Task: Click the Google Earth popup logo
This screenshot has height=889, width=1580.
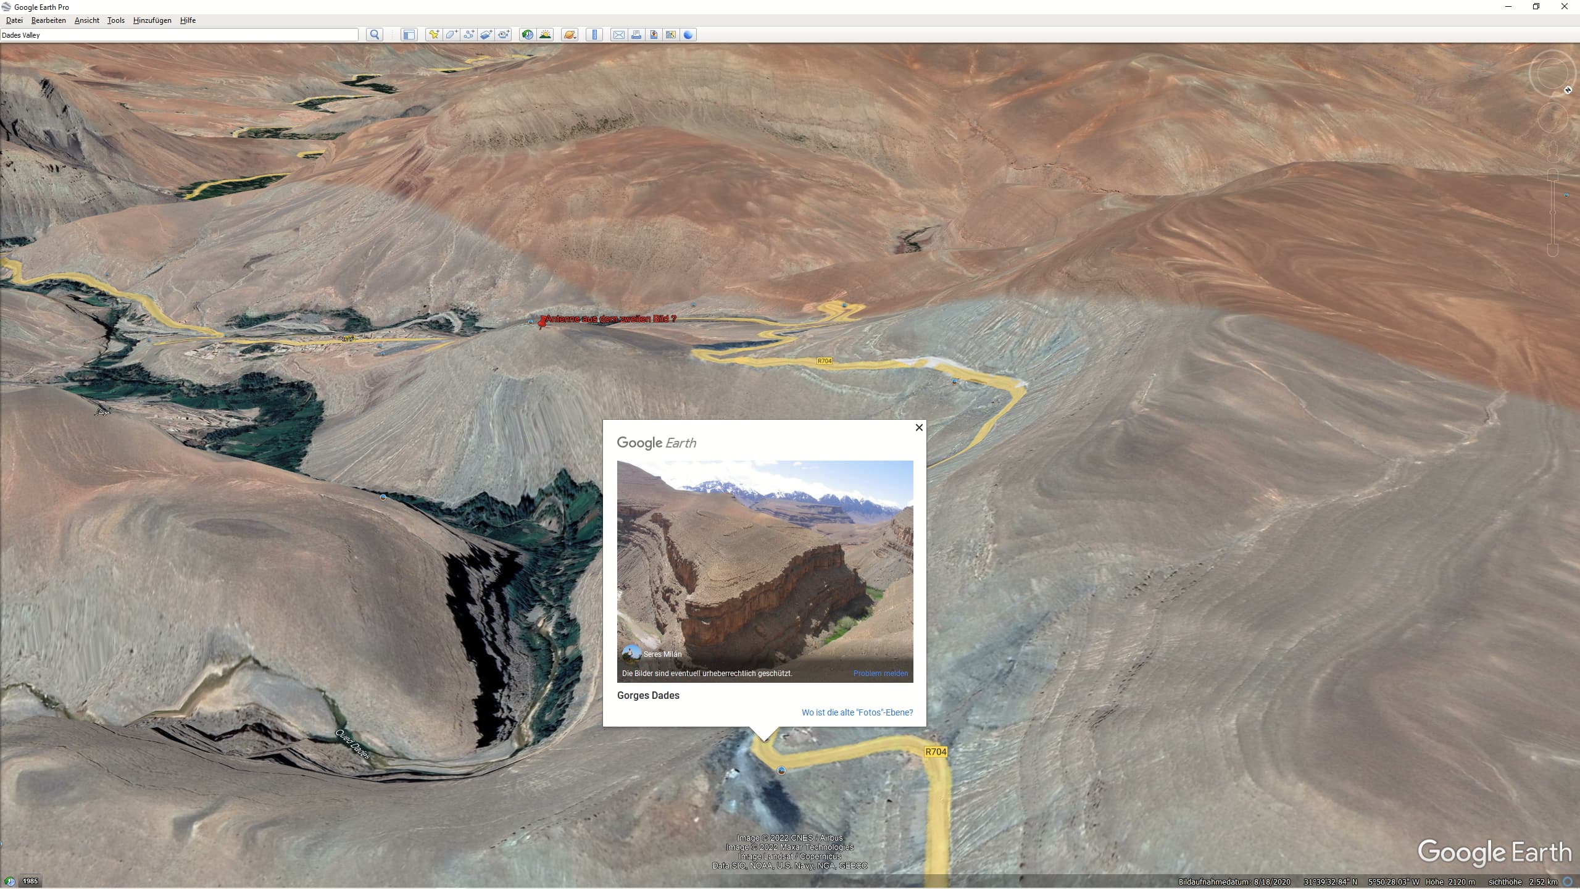Action: pyautogui.click(x=657, y=443)
